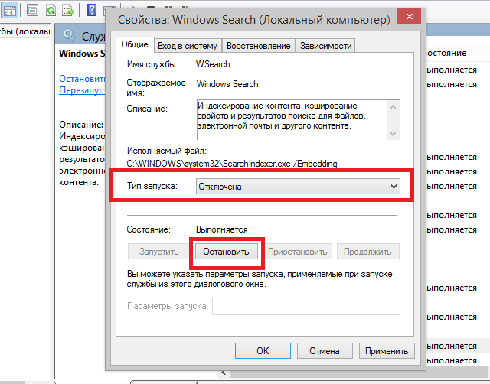Click the Перезапустить link in Services window
This screenshot has width=490, height=384.
click(82, 90)
